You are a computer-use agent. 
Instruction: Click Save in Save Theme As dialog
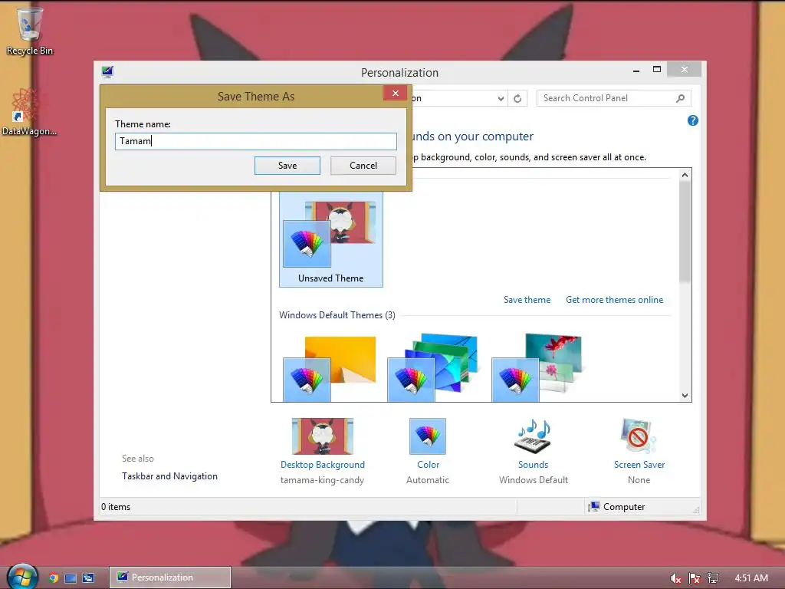(x=287, y=166)
